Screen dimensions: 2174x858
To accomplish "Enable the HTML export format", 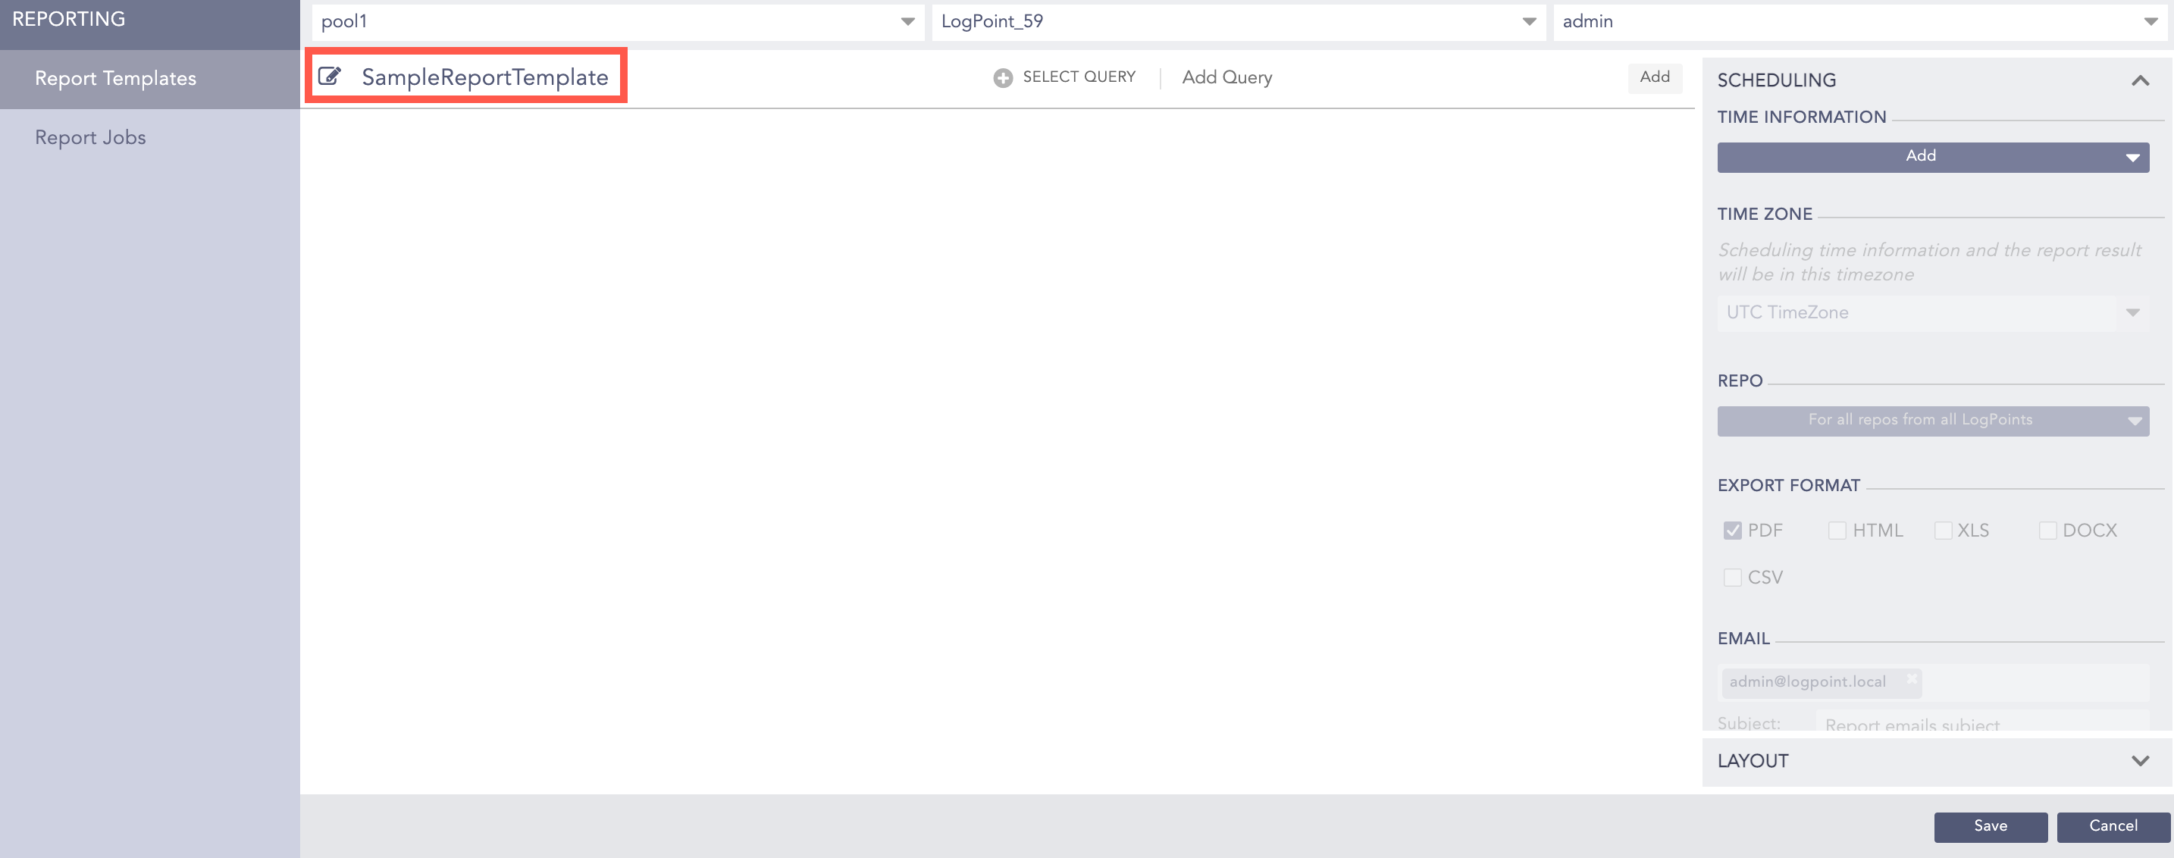I will point(1837,530).
